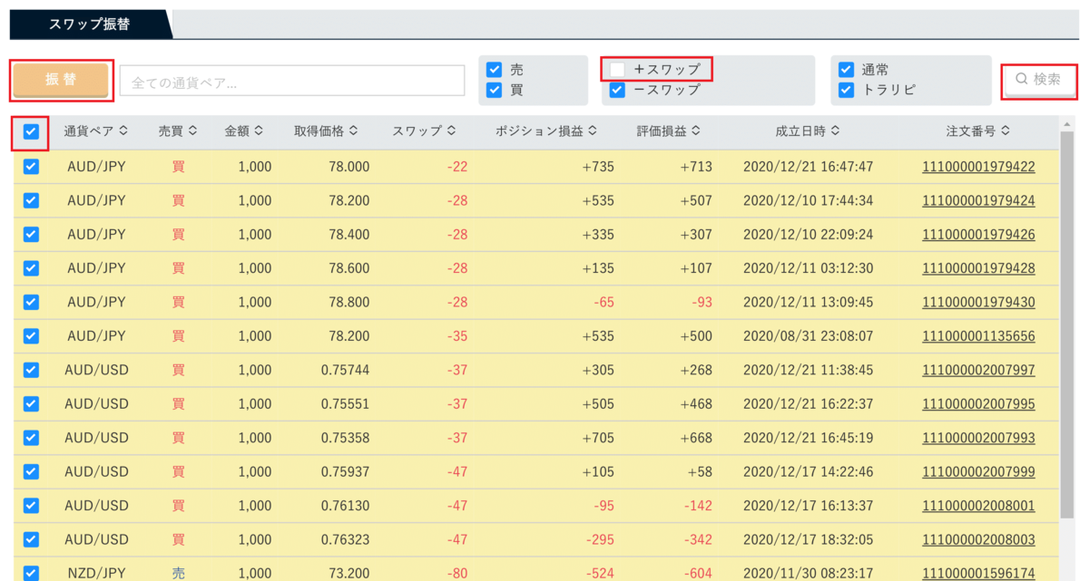Open order number 111000002008001
The width and height of the screenshot is (1089, 581).
(978, 506)
